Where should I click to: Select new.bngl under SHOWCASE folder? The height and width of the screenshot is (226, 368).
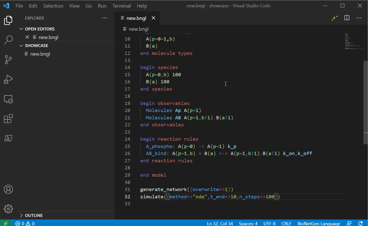tap(40, 54)
